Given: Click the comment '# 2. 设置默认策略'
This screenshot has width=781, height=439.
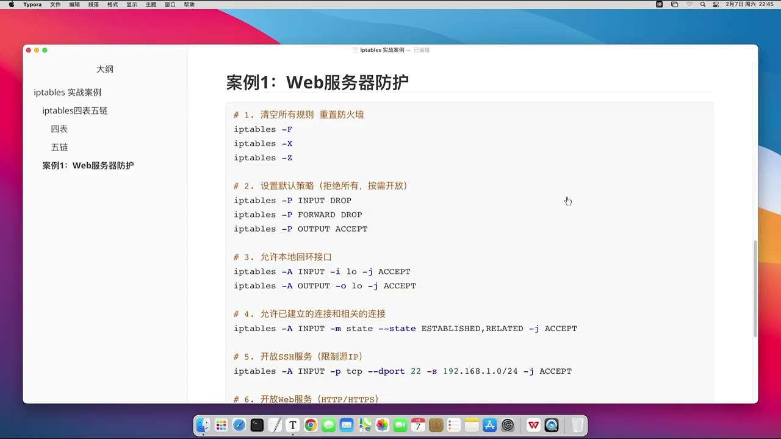Looking at the screenshot, I should [320, 186].
